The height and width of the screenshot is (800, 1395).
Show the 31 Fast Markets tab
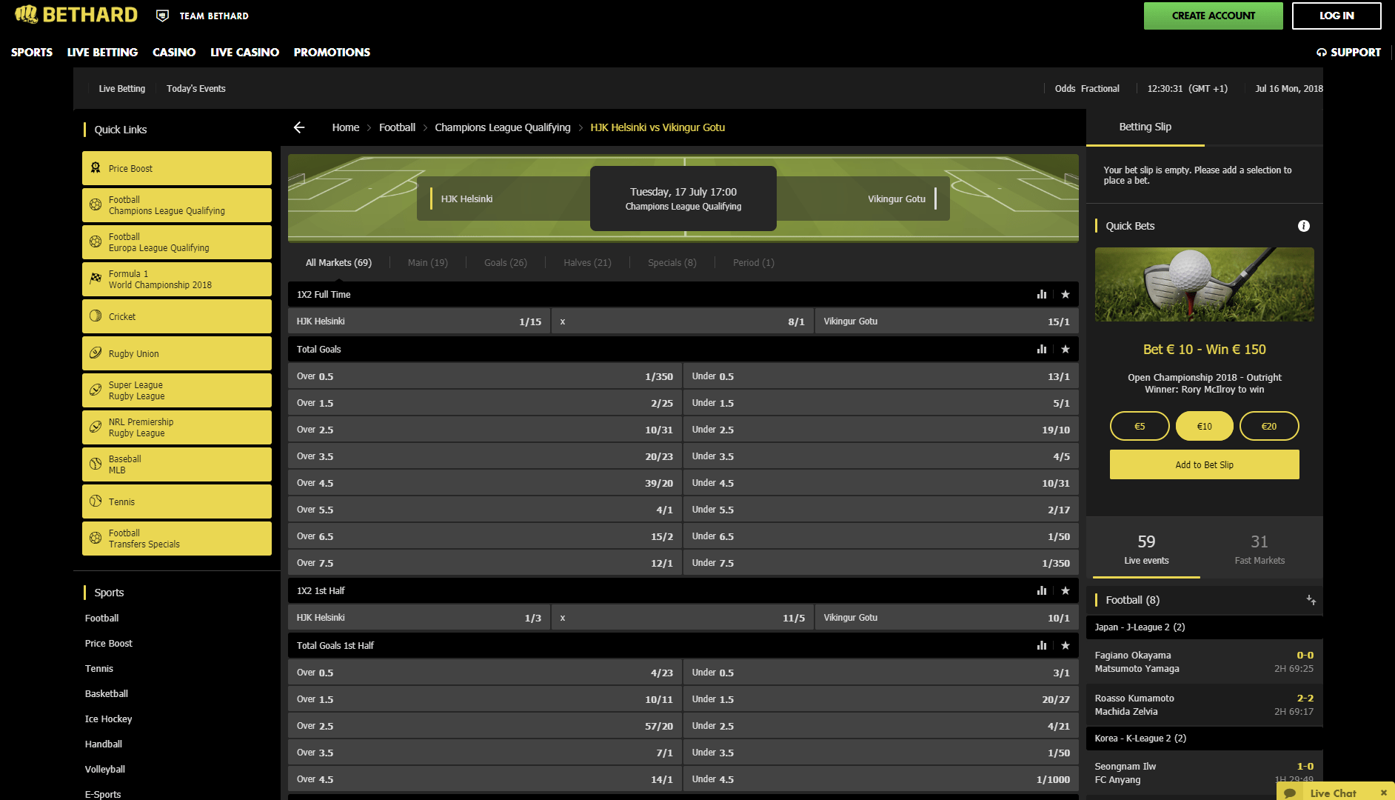(1259, 549)
